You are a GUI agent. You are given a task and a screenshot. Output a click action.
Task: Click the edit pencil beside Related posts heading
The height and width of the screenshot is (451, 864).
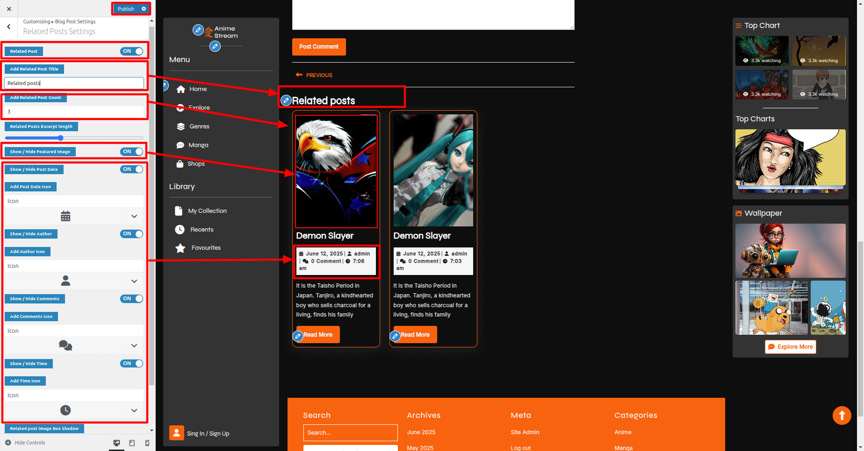click(286, 100)
